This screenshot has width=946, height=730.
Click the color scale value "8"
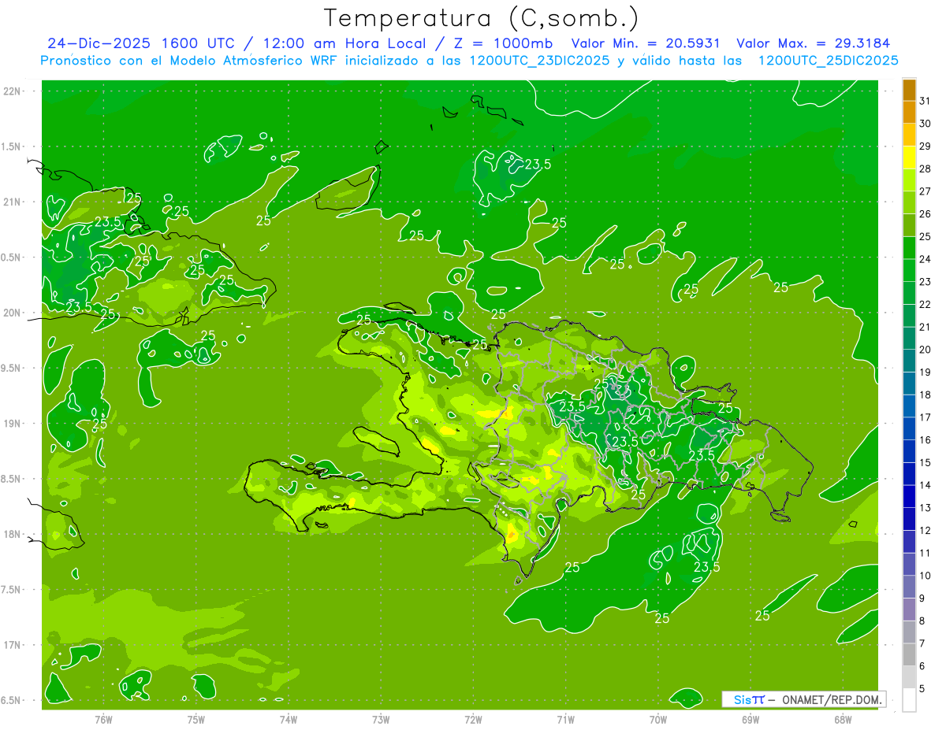pyautogui.click(x=922, y=621)
